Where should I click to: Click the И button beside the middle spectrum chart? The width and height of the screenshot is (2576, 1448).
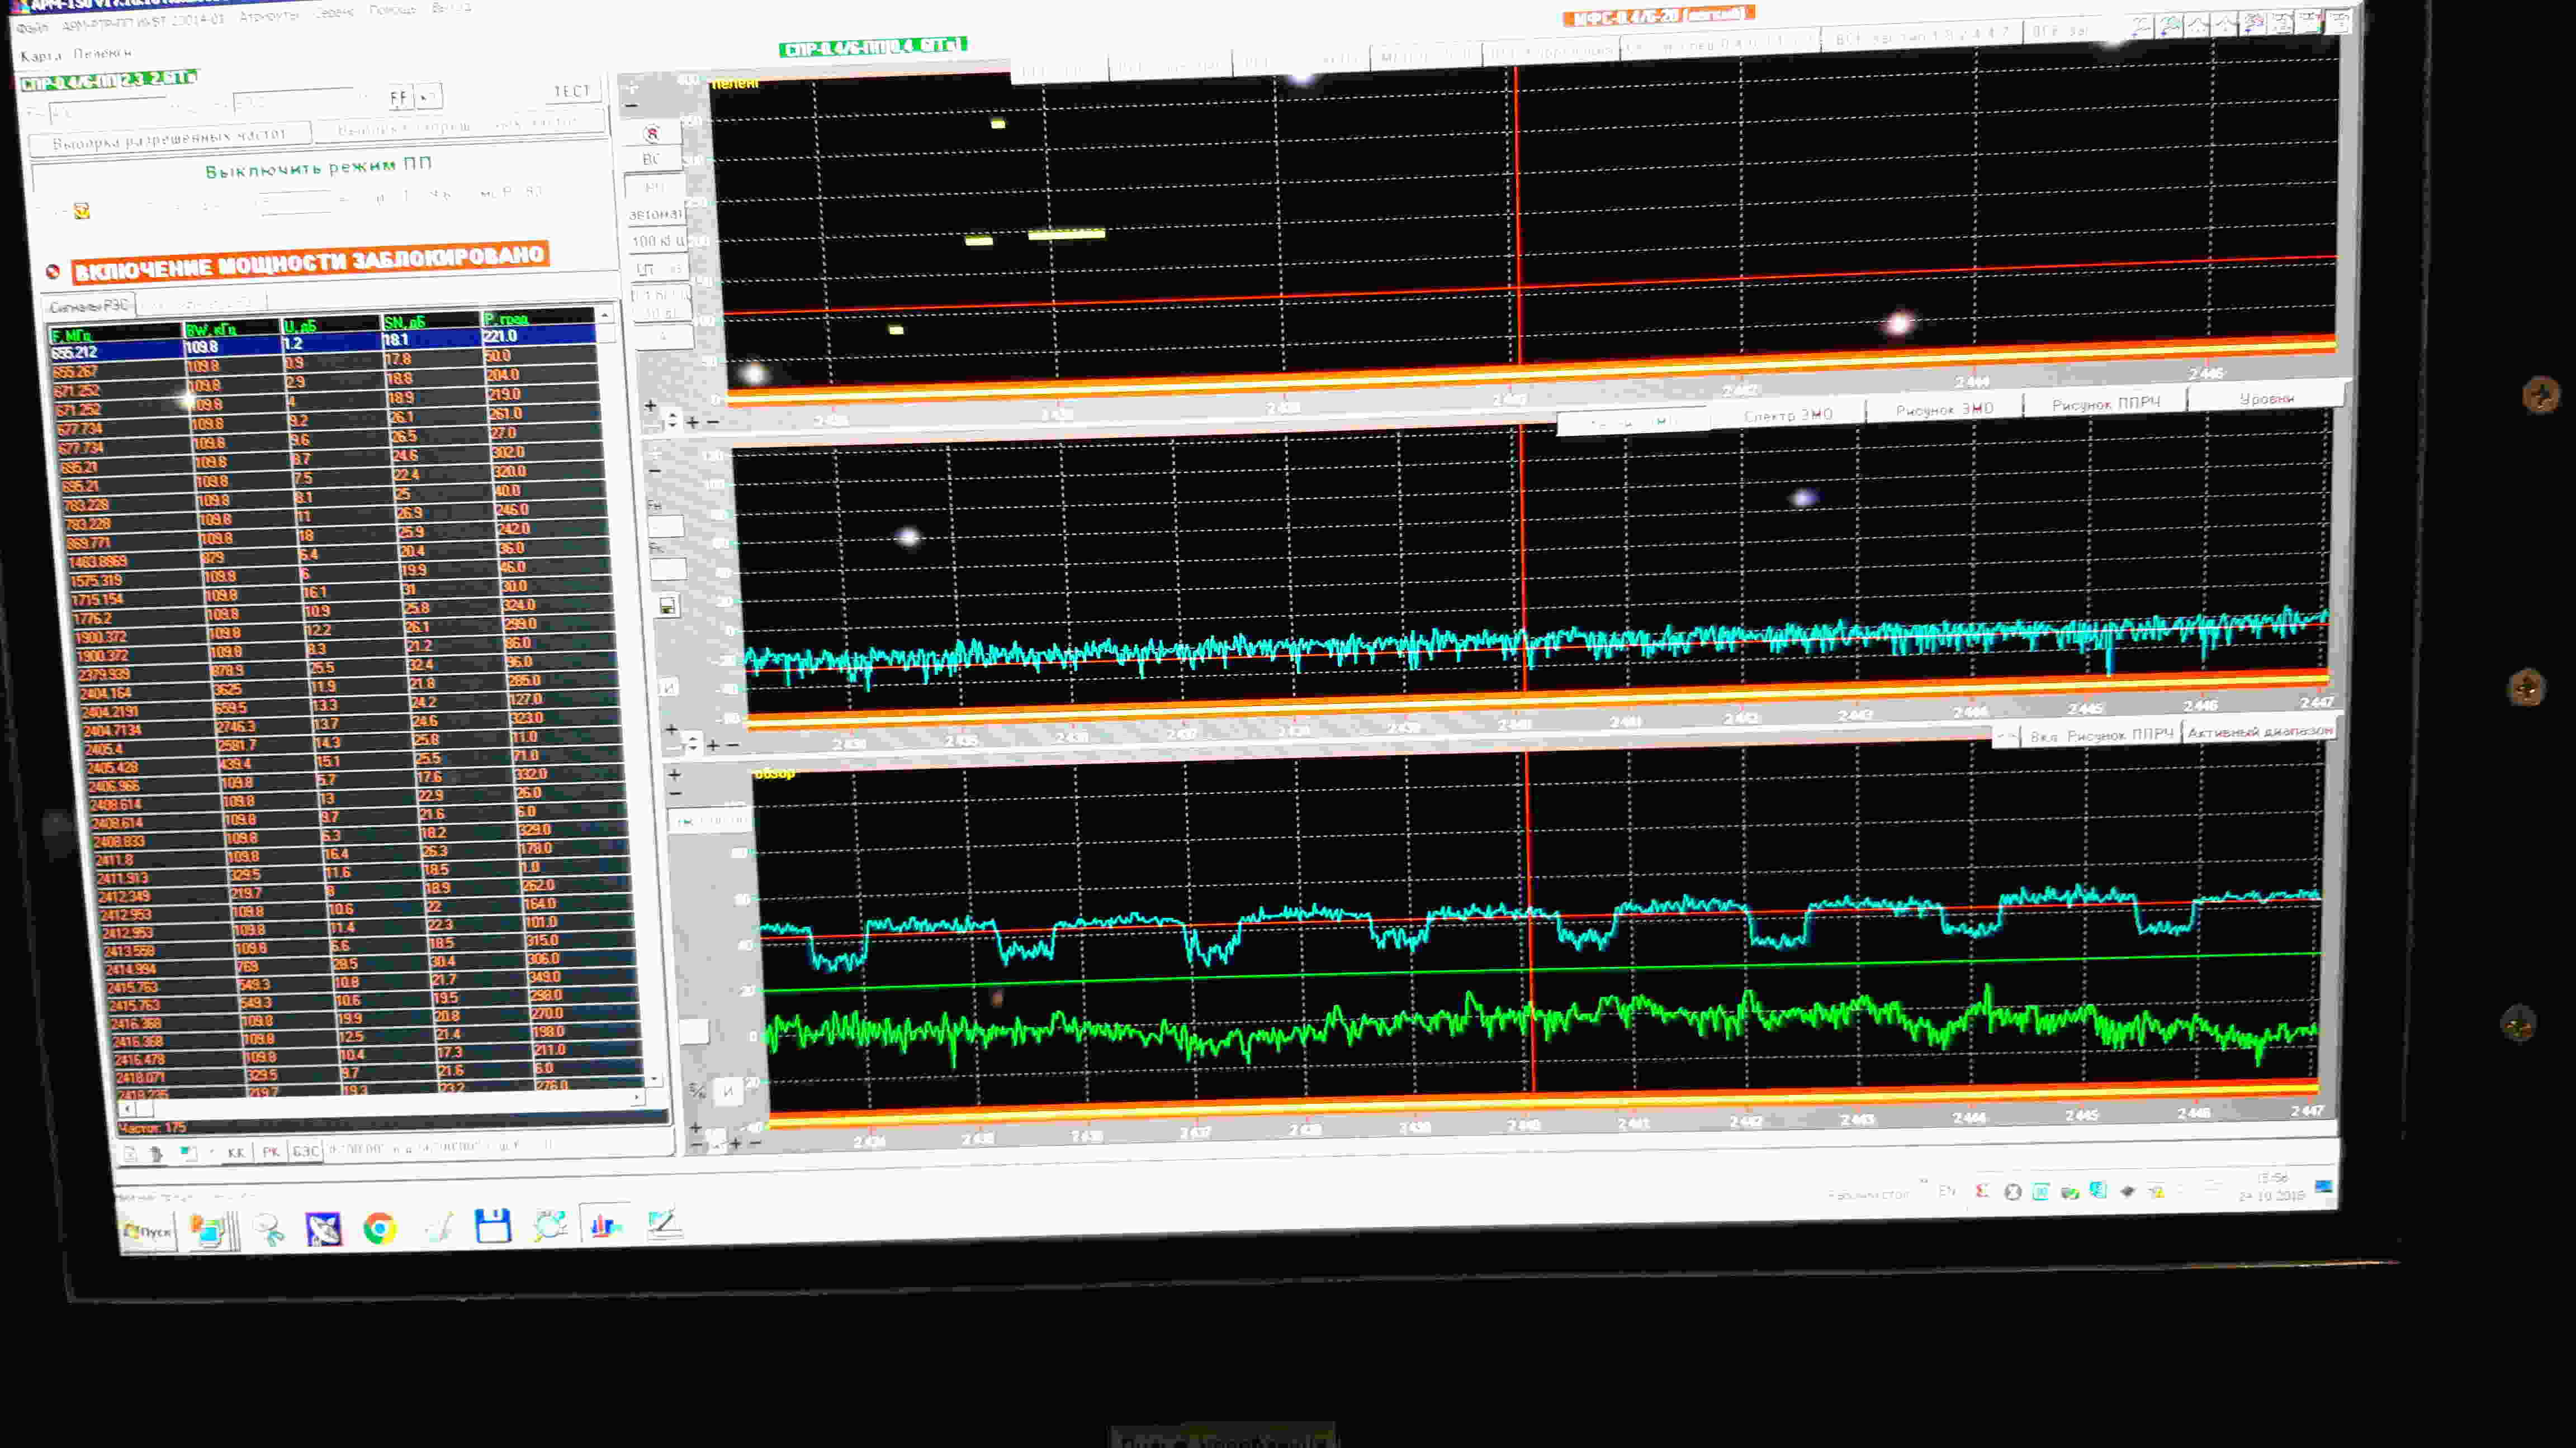tap(669, 687)
